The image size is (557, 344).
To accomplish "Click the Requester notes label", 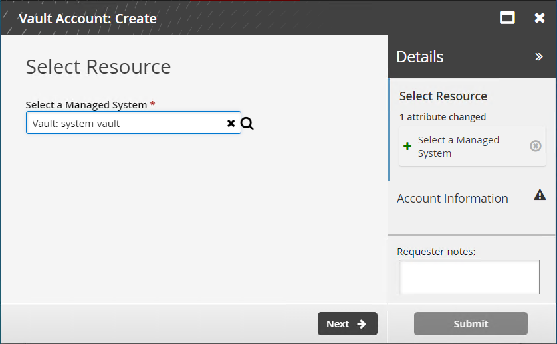I will click(437, 252).
